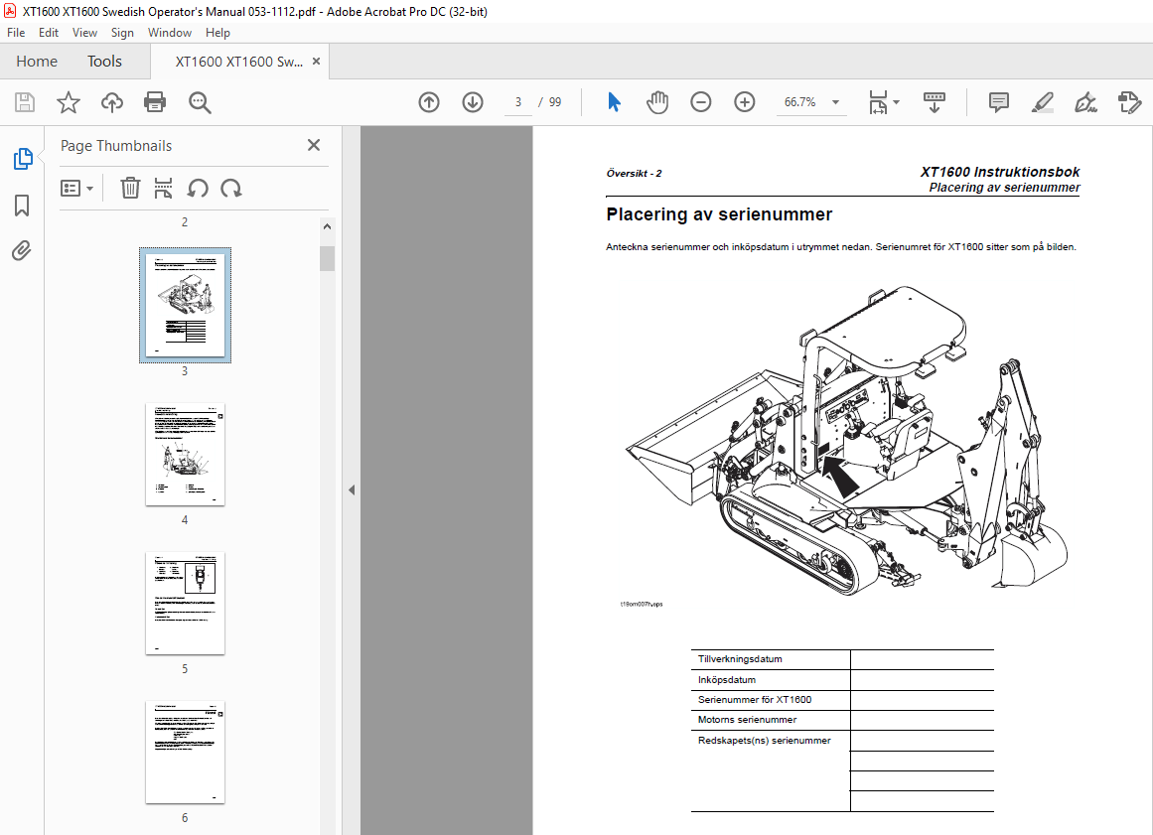
Task: Open the Window menu
Action: click(x=170, y=33)
